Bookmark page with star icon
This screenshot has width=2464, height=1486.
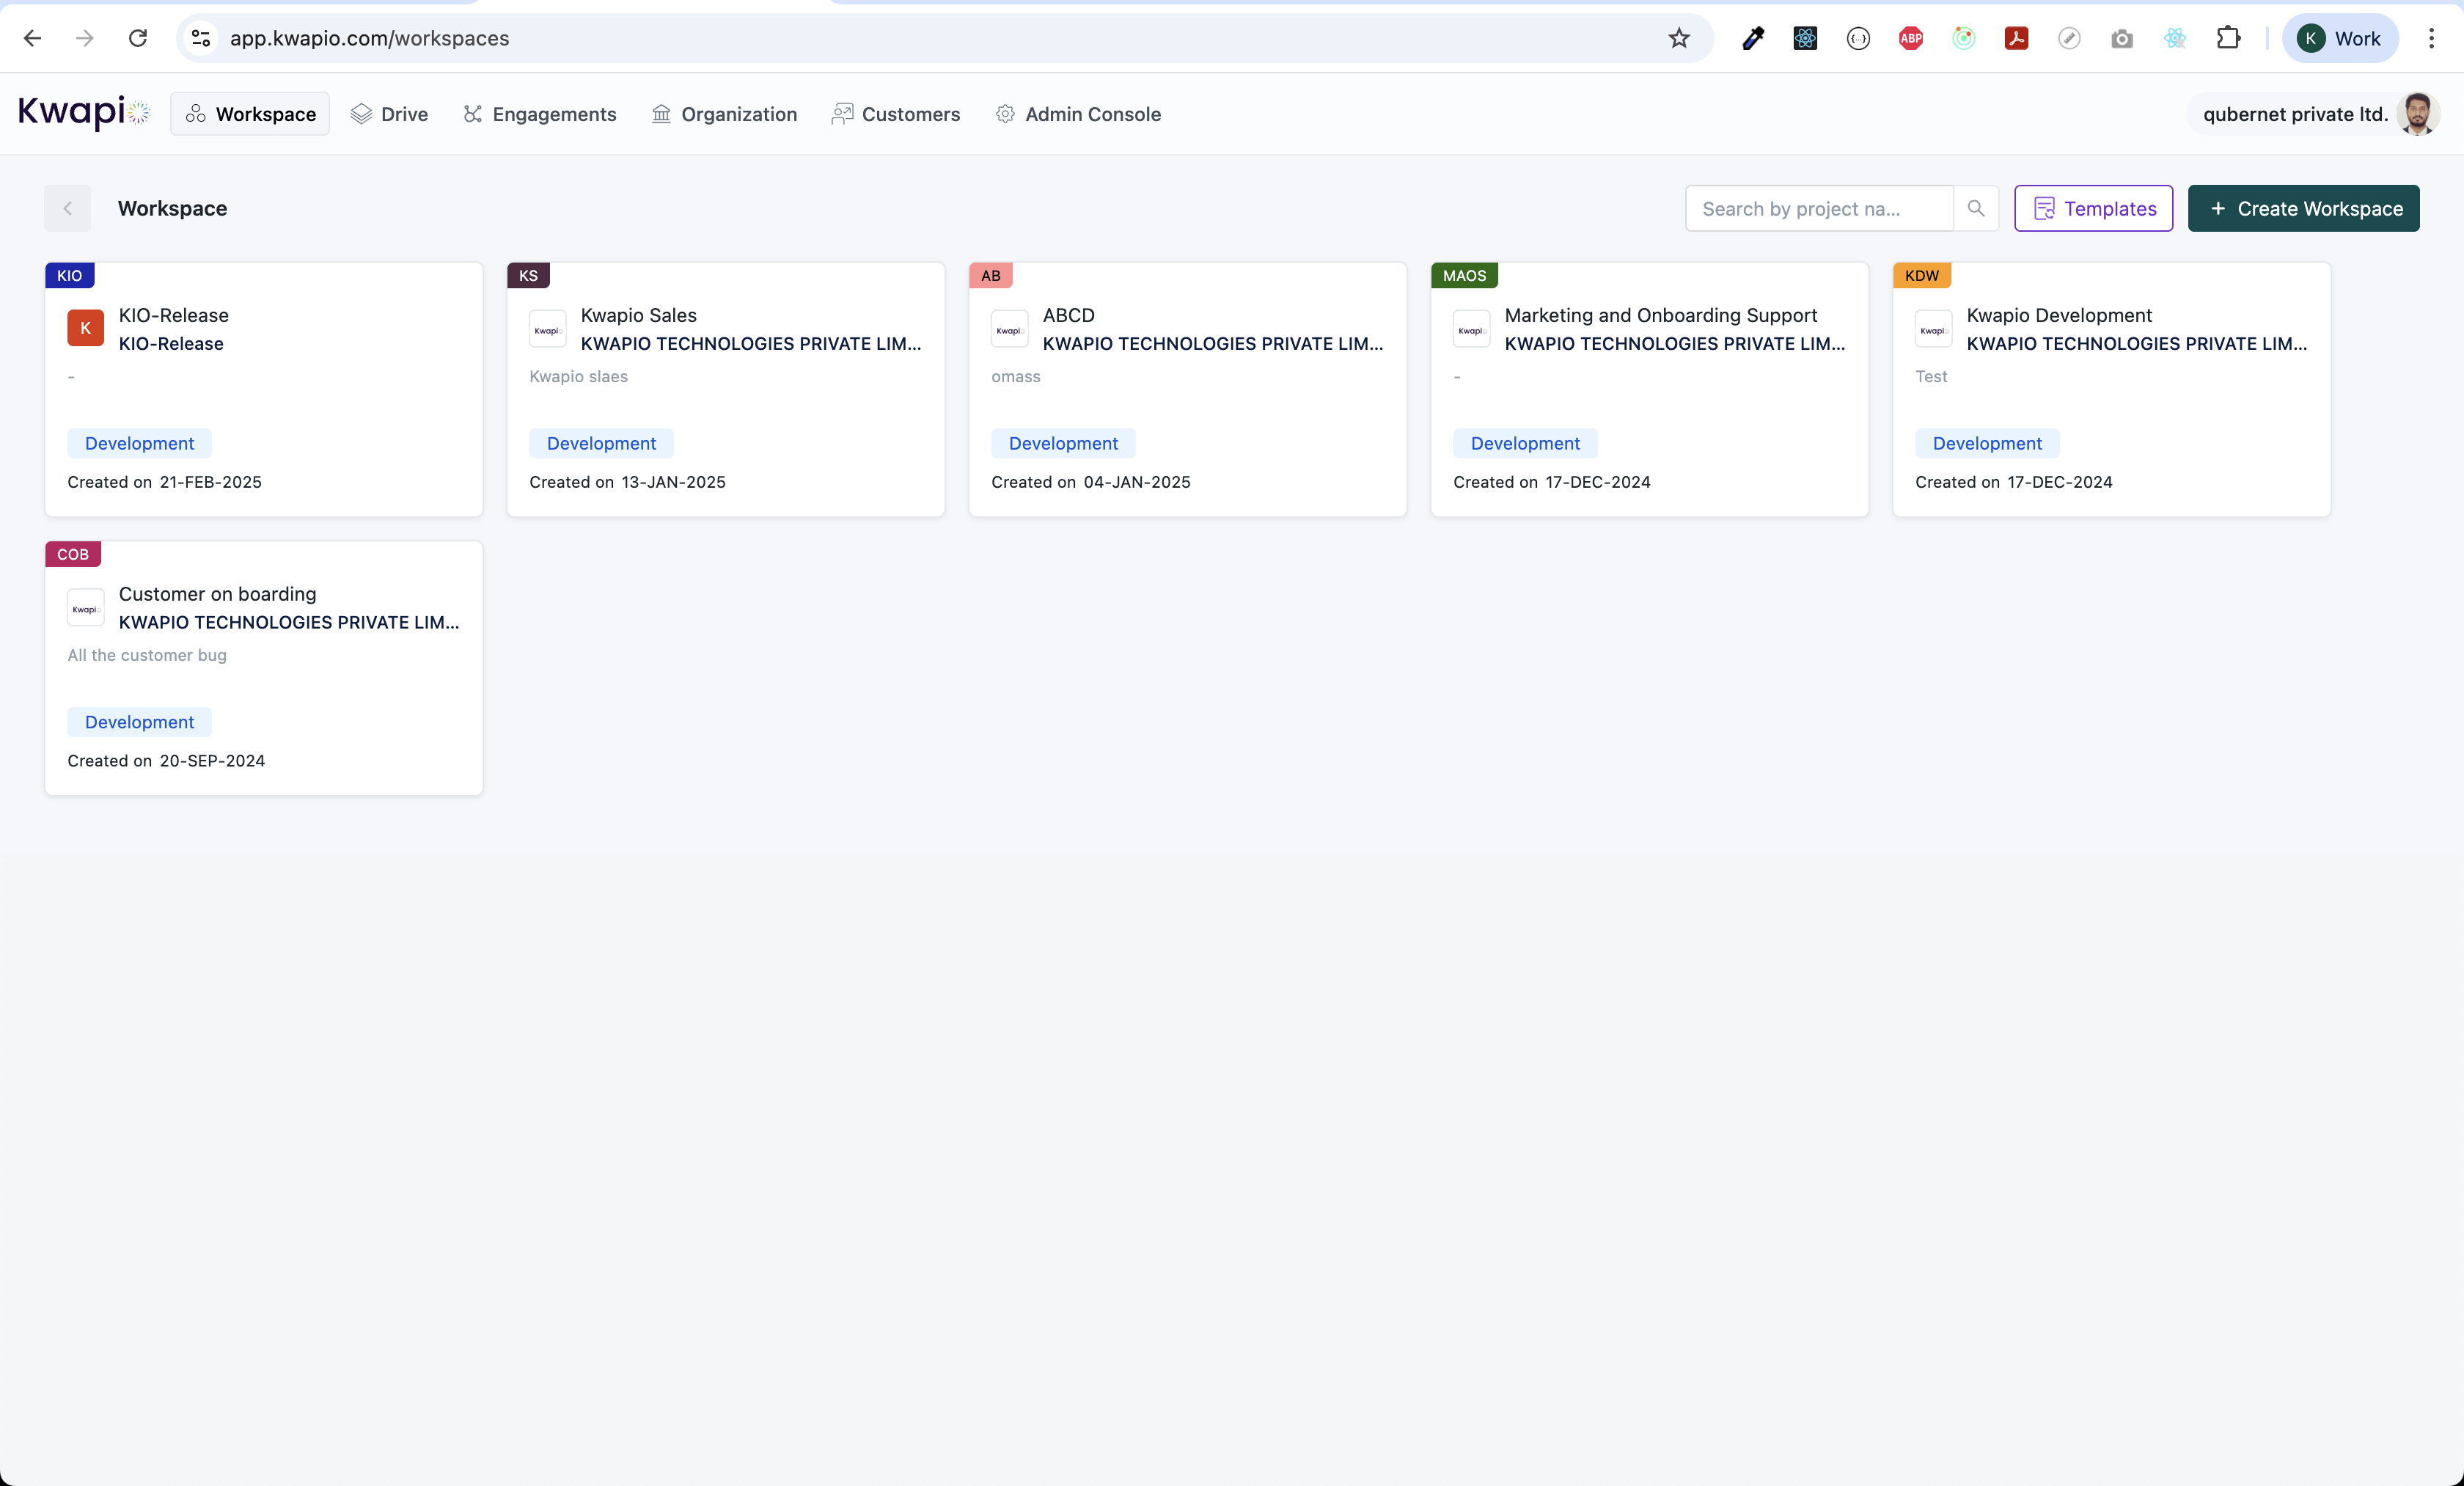(x=1679, y=38)
